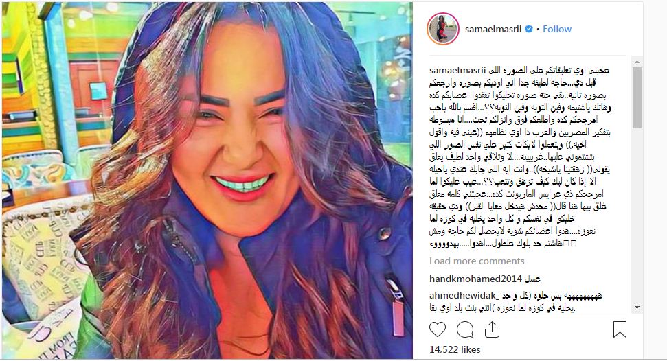The width and height of the screenshot is (667, 361).
Task: View the 14,522 likes list
Action: 455,349
